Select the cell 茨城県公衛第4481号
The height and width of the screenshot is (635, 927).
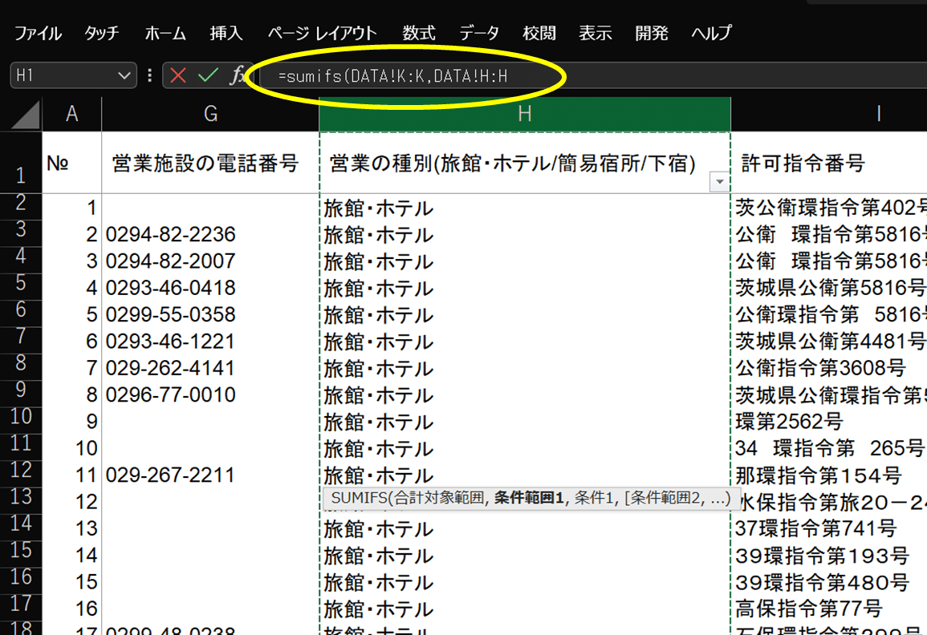point(829,342)
